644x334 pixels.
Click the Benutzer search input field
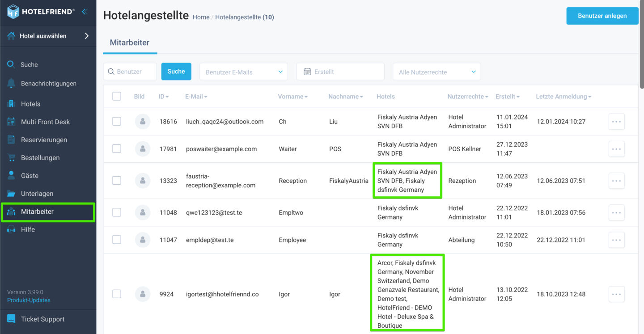point(130,72)
